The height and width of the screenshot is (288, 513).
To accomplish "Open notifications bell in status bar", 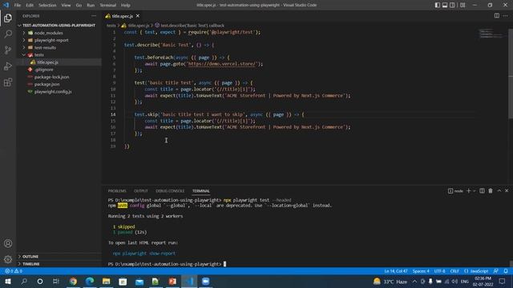I will click(506, 271).
